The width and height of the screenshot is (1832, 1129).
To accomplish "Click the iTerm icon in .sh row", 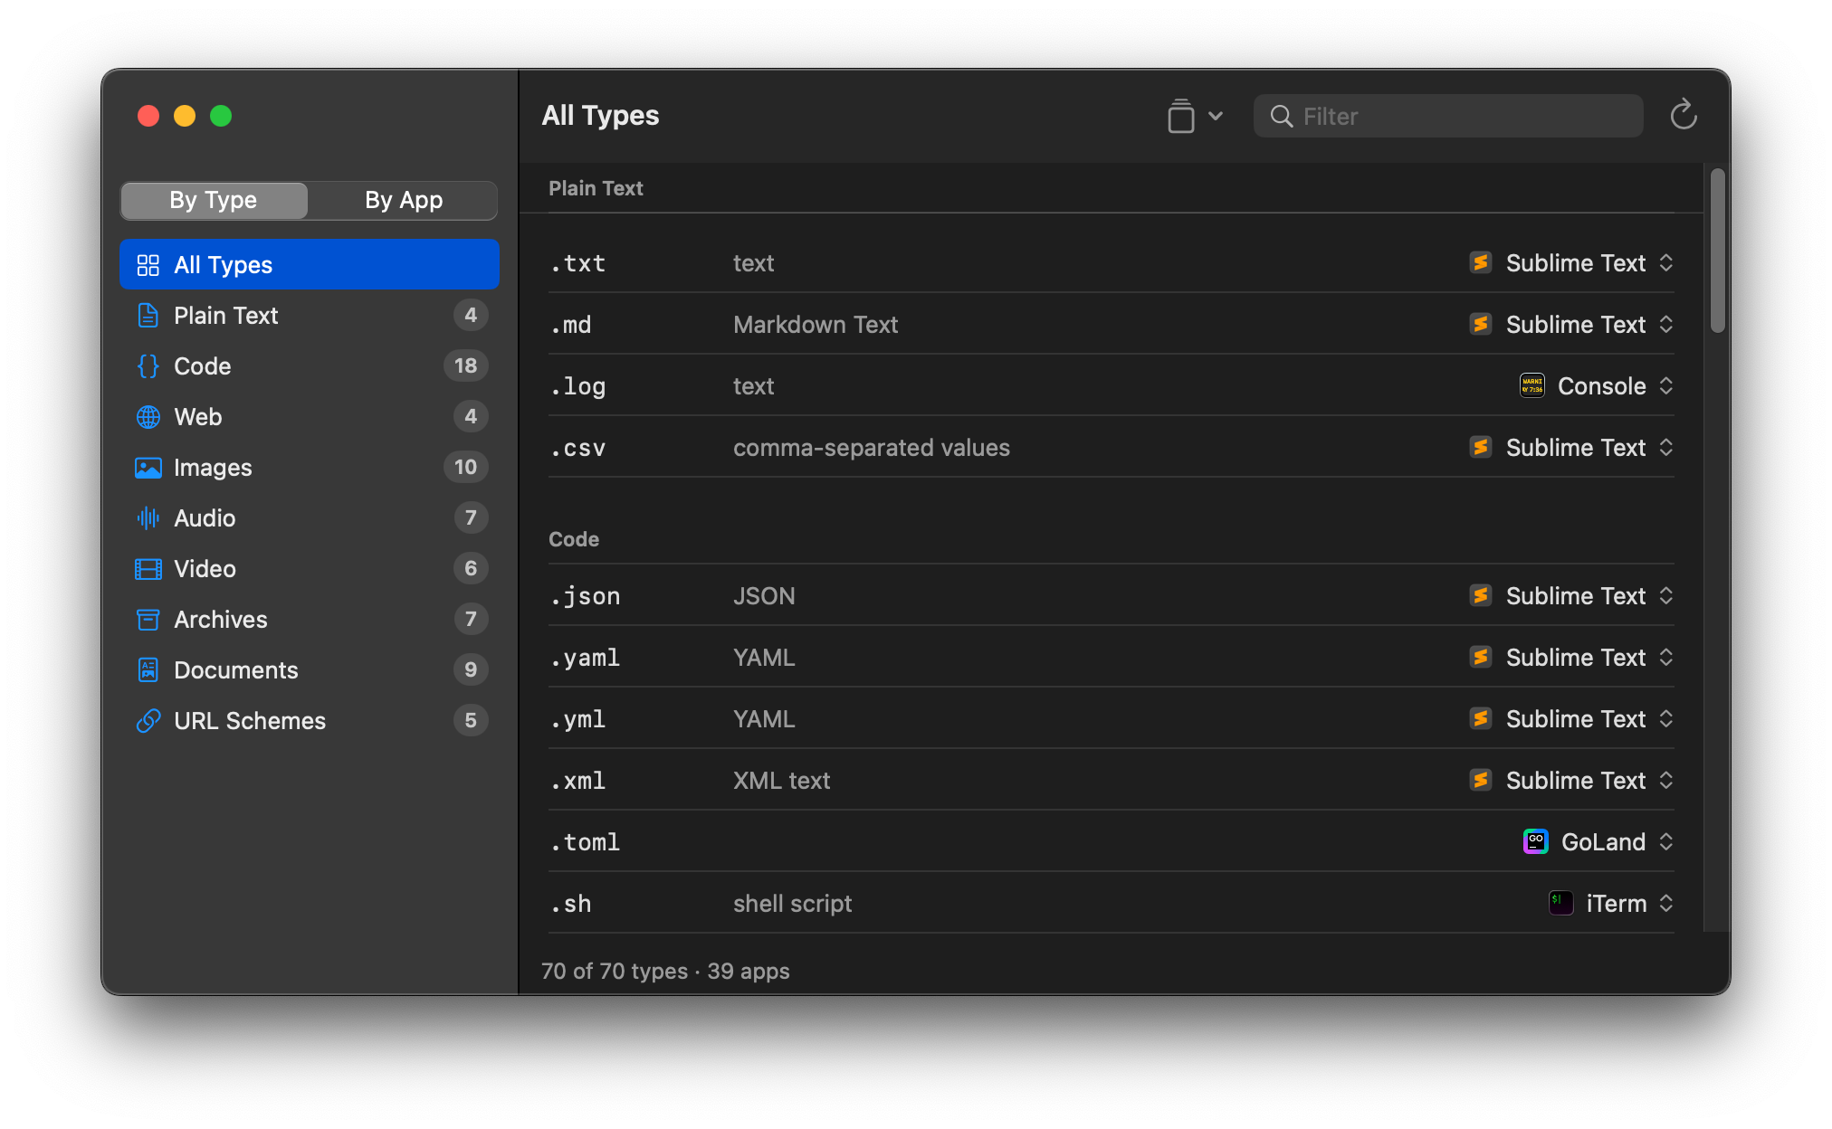I will coord(1561,904).
